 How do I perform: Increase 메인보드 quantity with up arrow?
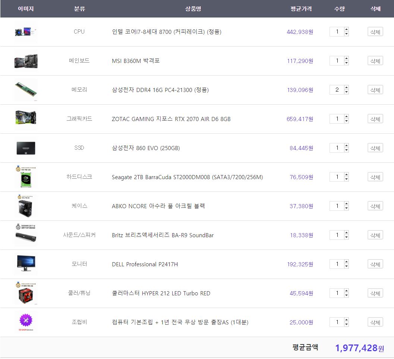pos(347,58)
